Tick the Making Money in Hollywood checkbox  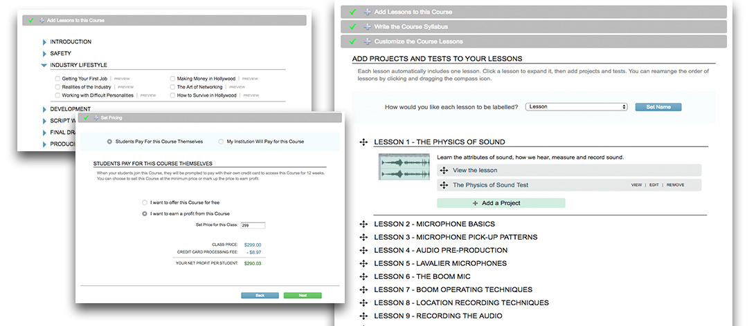click(x=172, y=79)
